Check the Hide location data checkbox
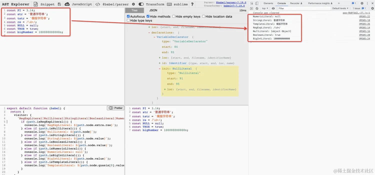 click(x=203, y=16)
